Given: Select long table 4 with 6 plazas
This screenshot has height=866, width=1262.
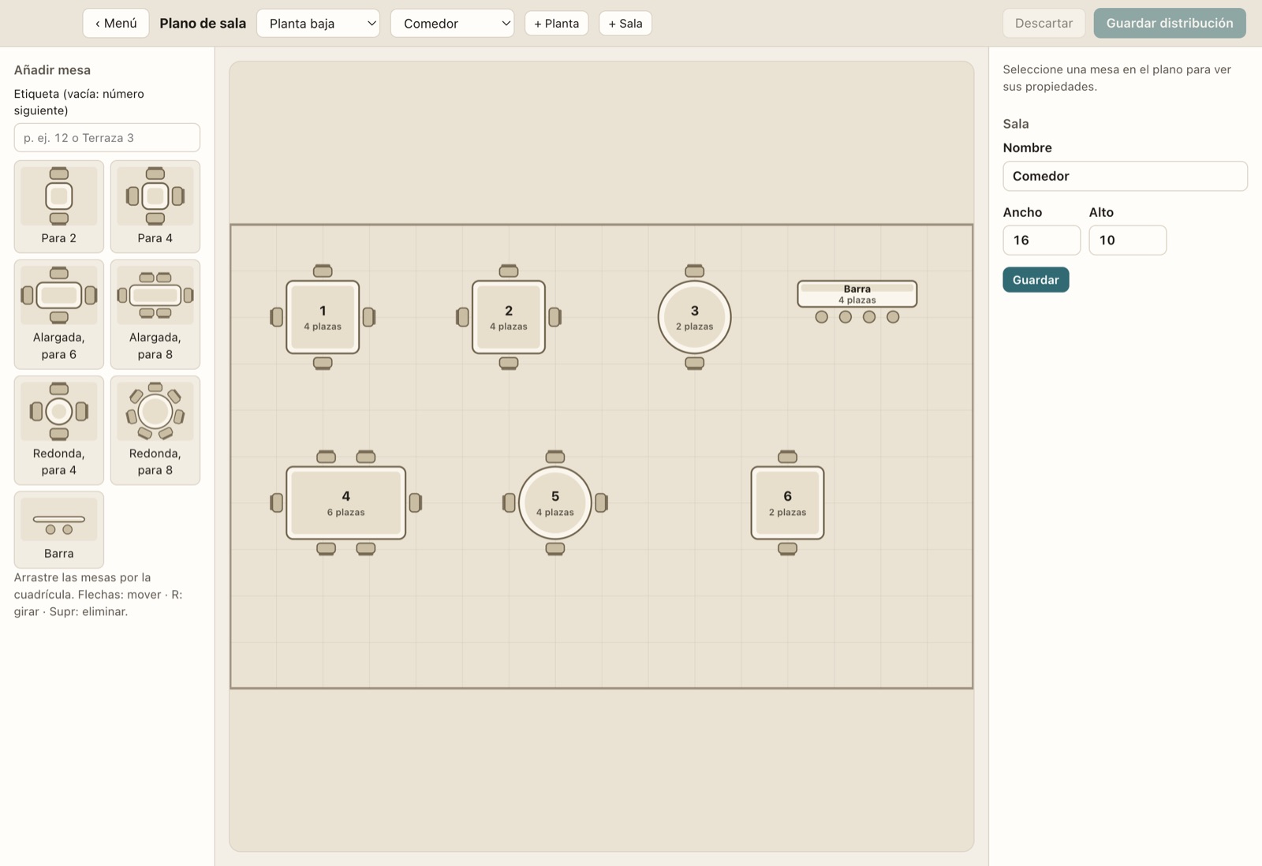Looking at the screenshot, I should (x=346, y=503).
